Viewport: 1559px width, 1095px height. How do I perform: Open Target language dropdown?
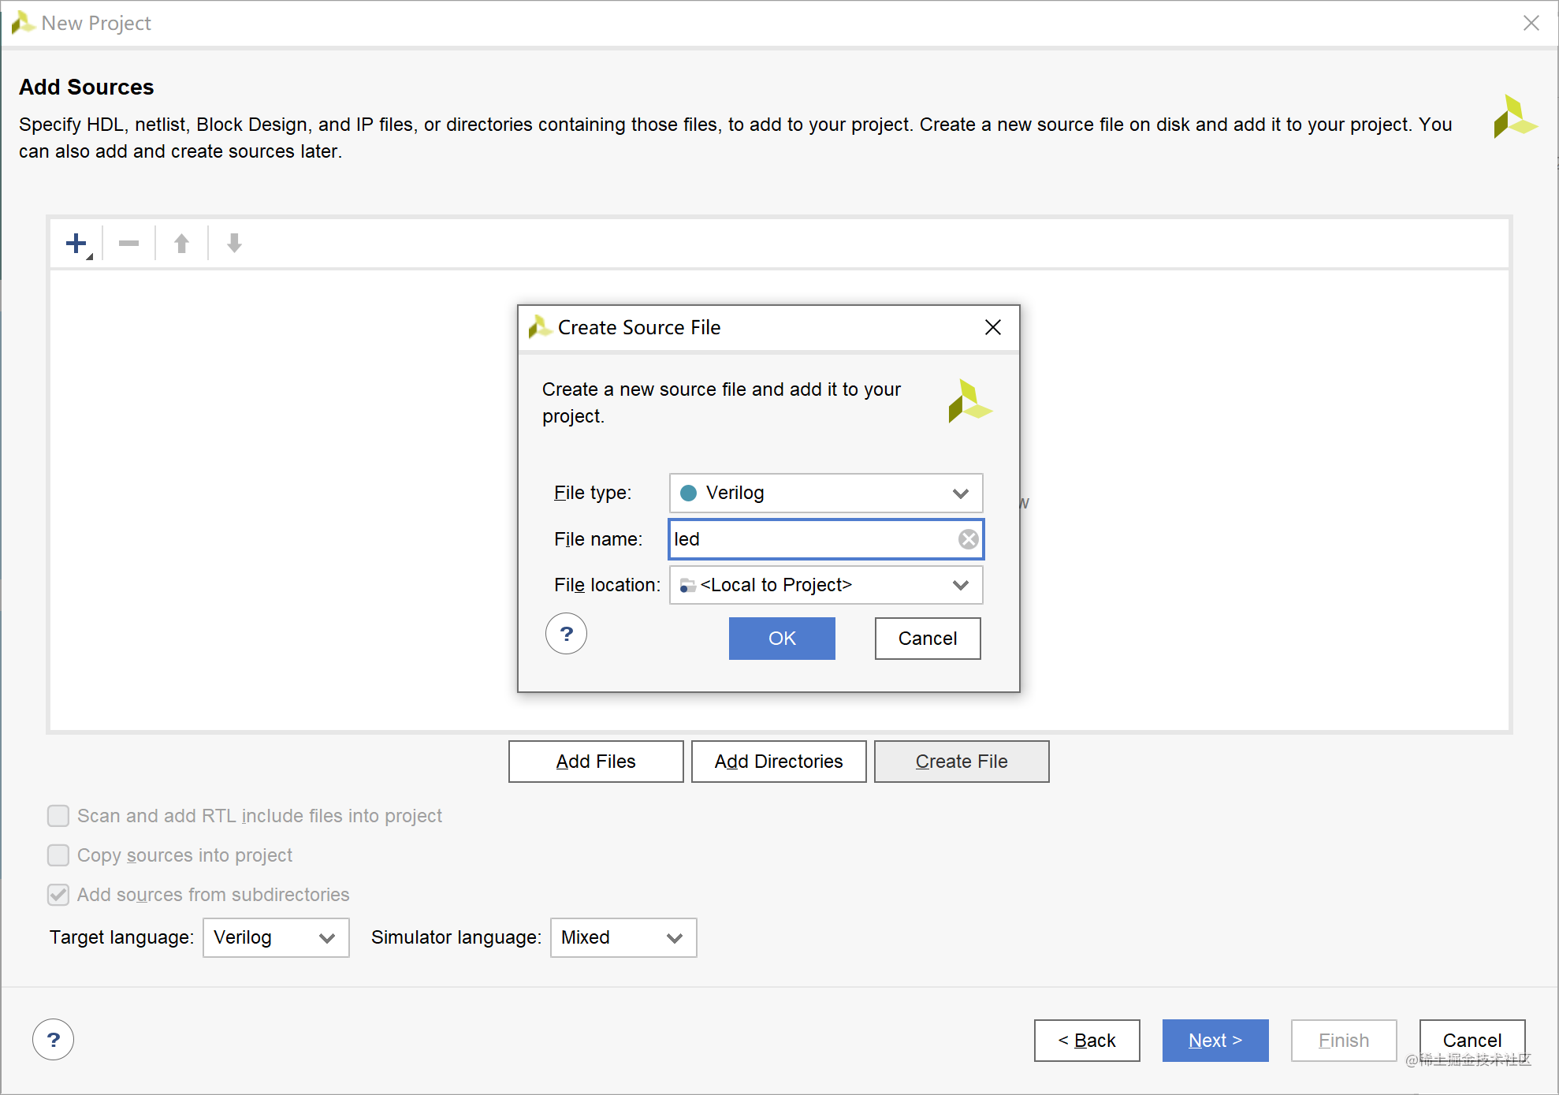coord(275,937)
